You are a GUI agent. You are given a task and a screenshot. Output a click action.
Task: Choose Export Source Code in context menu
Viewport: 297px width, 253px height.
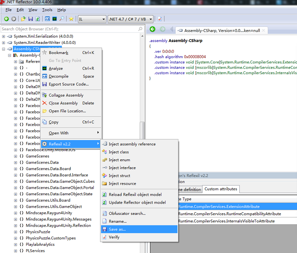point(71,84)
